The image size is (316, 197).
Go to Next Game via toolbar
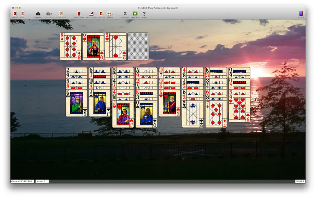click(x=91, y=15)
